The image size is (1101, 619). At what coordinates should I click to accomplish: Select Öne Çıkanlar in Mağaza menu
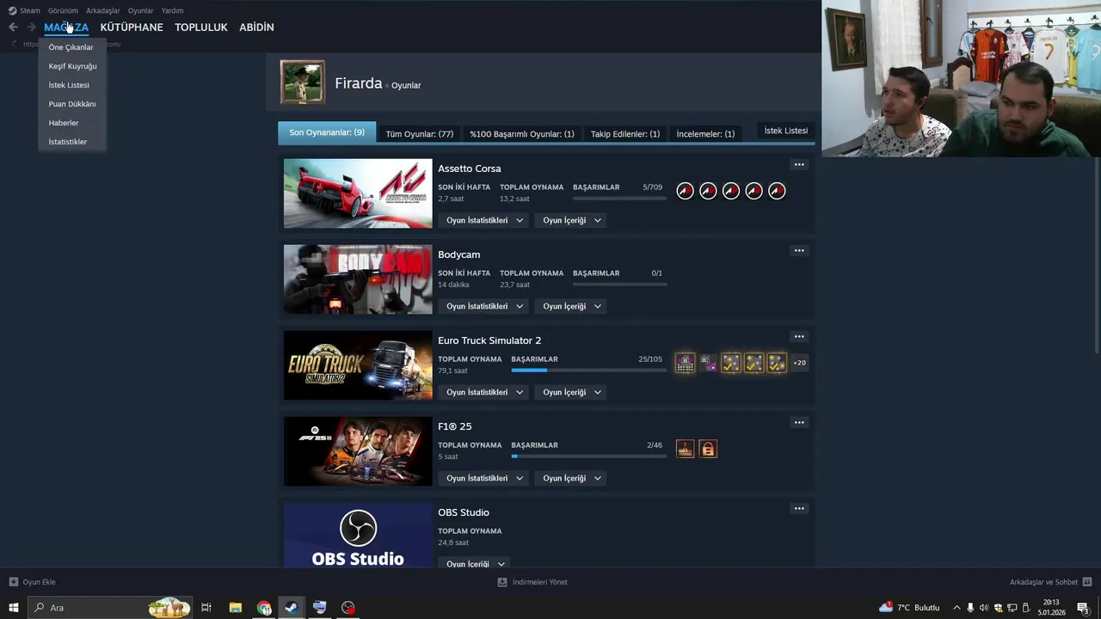tap(71, 47)
